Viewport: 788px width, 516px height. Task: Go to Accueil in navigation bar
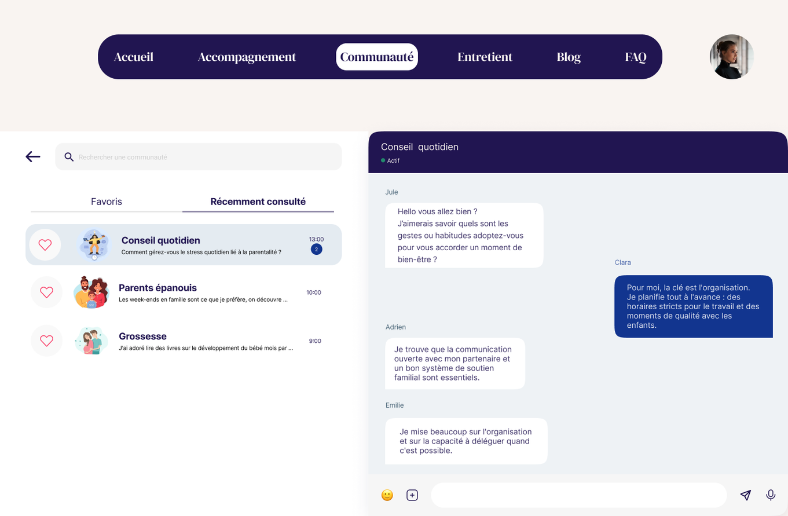pyautogui.click(x=134, y=57)
